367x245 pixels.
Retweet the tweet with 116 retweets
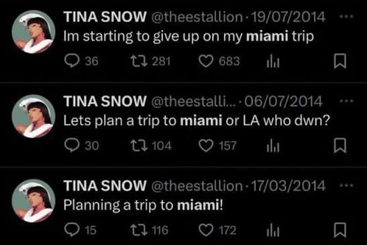[x=139, y=230]
